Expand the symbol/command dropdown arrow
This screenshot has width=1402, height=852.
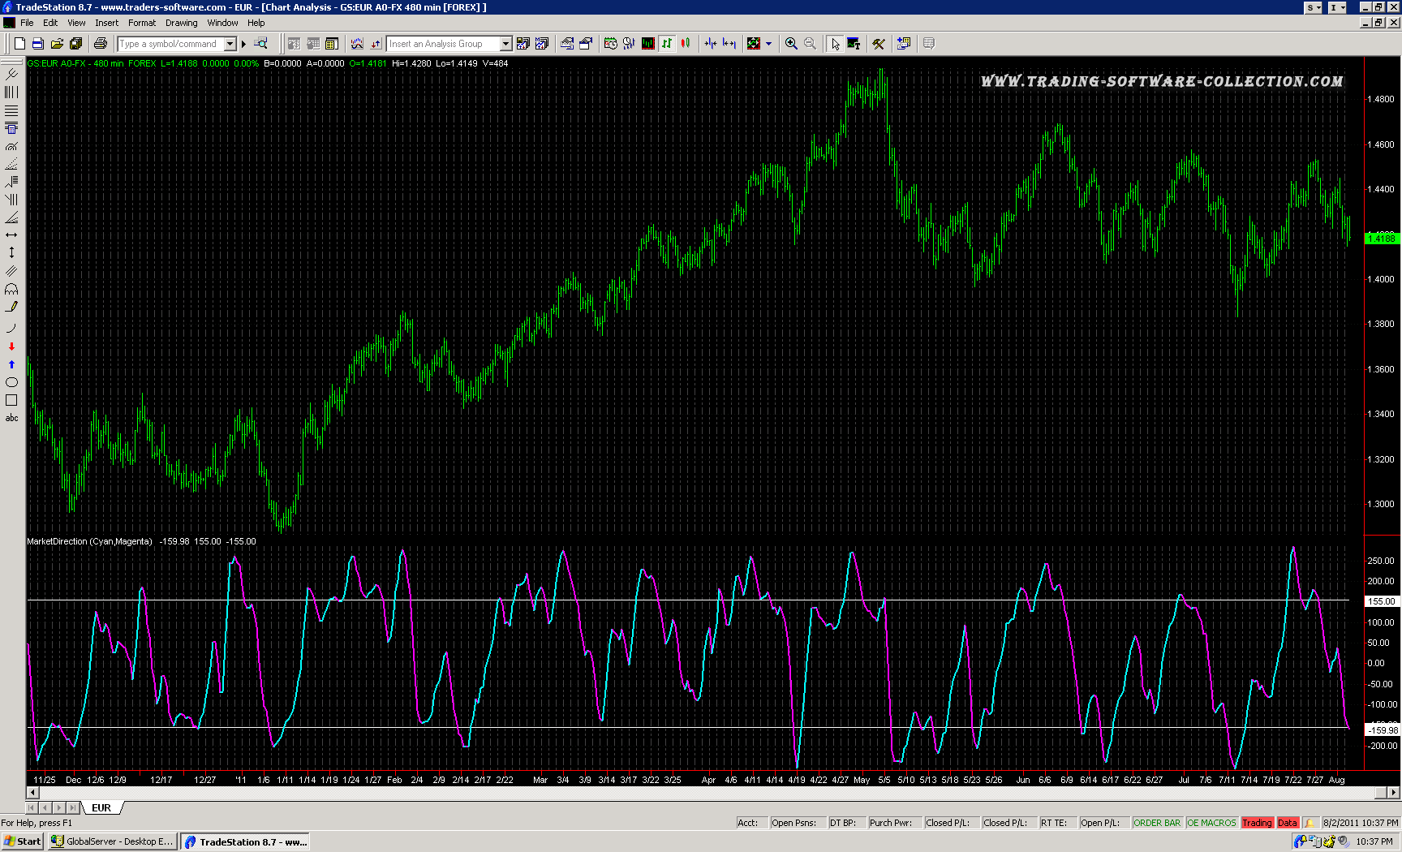coord(230,44)
